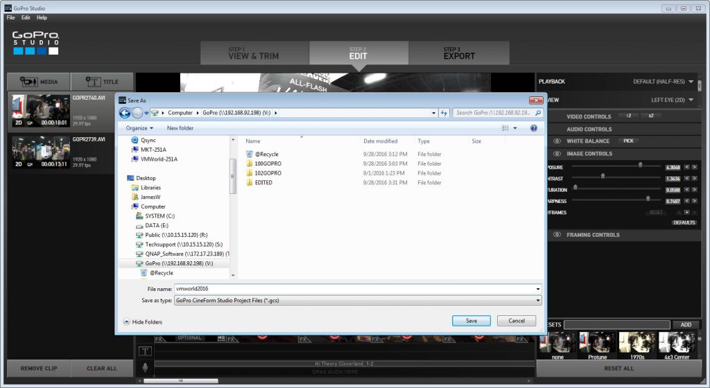
Task: Toggle Framing Controls eye icon
Action: click(557, 235)
